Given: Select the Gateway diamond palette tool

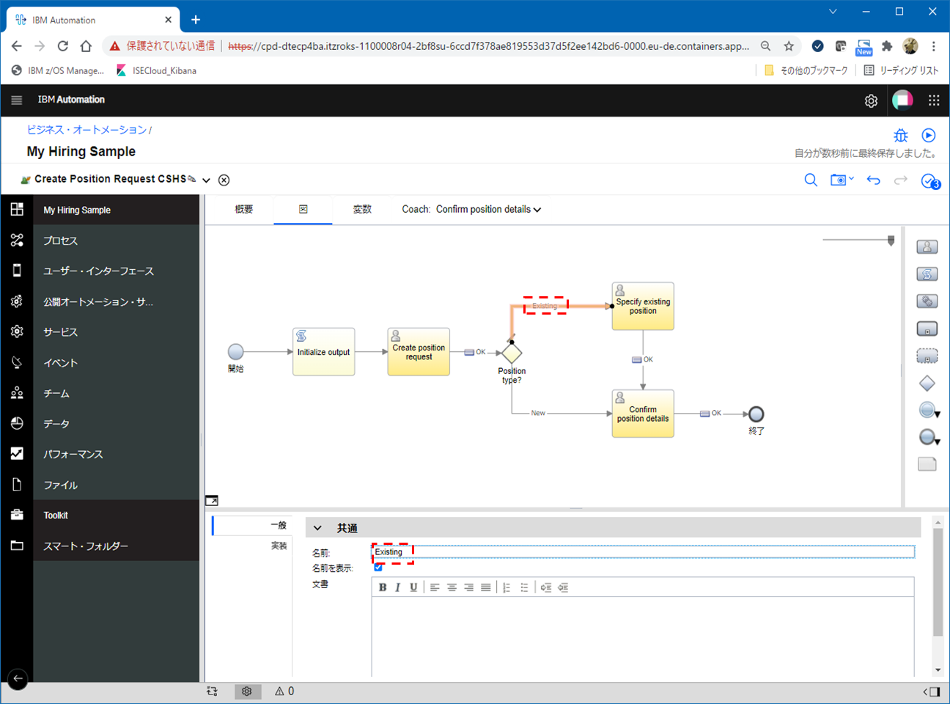Looking at the screenshot, I should tap(927, 383).
